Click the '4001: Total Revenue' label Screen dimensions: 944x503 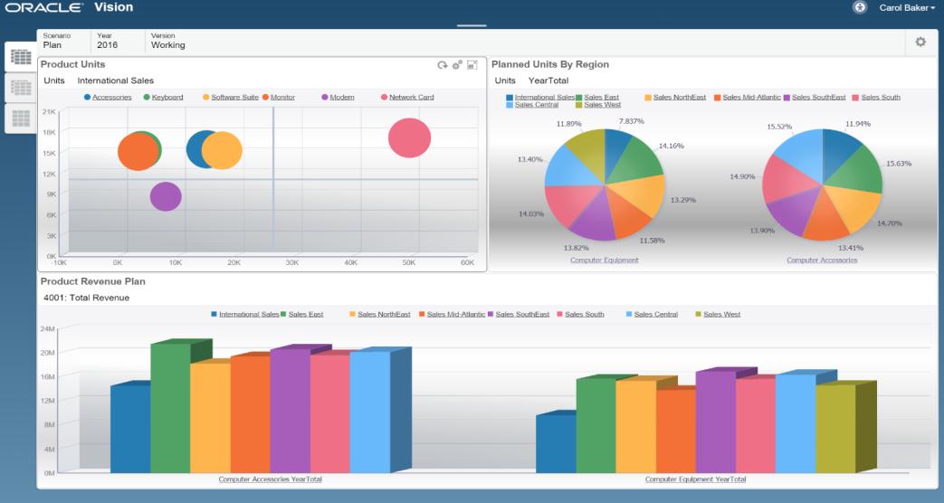(86, 298)
